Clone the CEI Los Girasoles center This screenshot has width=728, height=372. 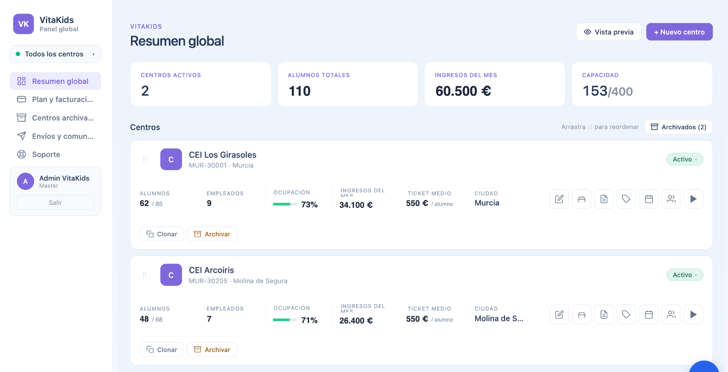click(x=162, y=234)
